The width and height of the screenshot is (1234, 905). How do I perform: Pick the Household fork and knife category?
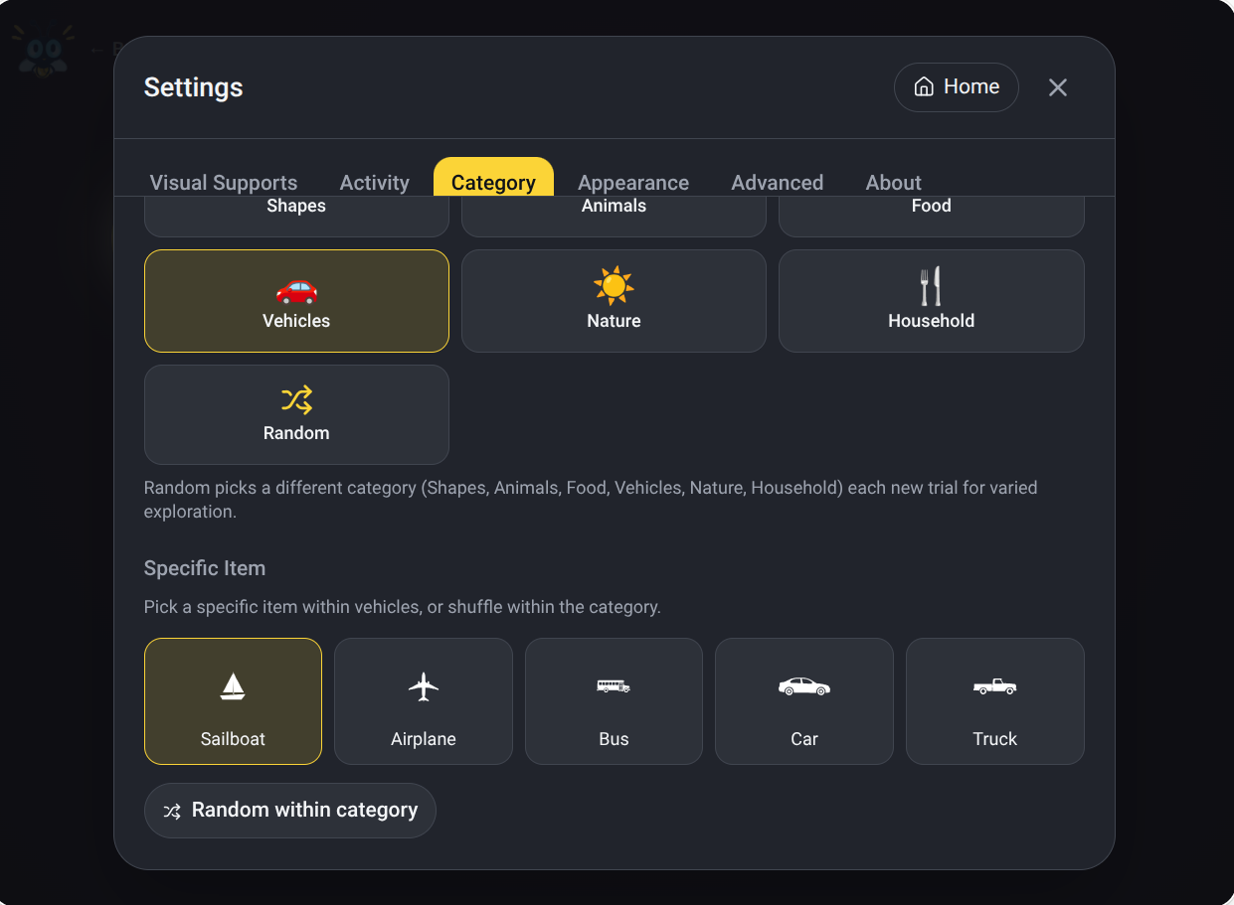coord(931,301)
